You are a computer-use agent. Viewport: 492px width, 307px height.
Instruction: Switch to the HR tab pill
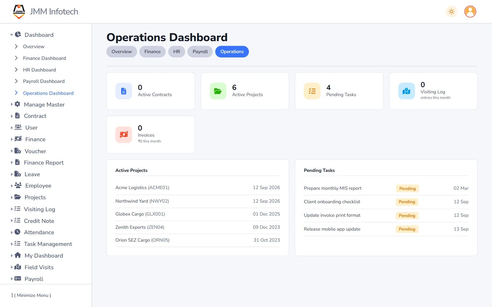coord(177,52)
